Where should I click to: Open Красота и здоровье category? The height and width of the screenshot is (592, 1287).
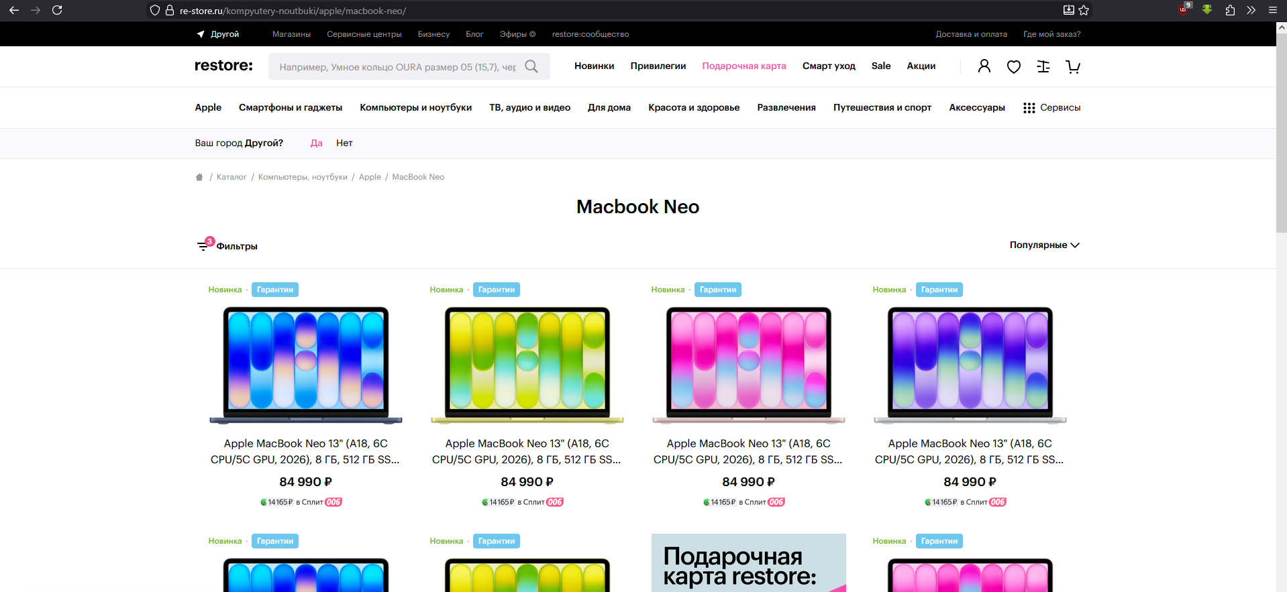(694, 107)
